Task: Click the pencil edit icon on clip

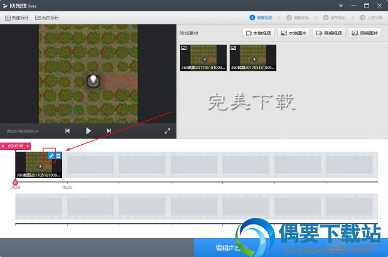Action: click(51, 156)
